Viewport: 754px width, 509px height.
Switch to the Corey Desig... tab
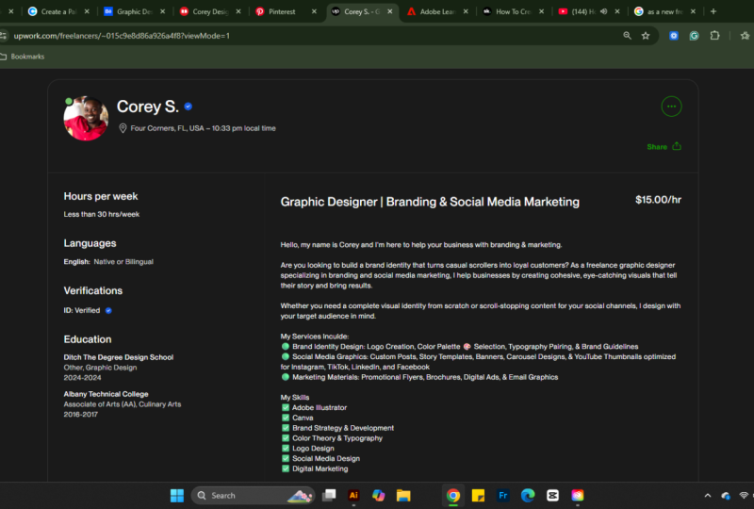pos(210,11)
